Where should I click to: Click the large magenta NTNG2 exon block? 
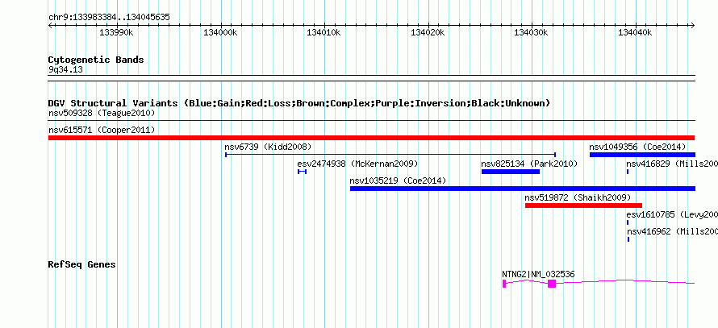pos(552,284)
